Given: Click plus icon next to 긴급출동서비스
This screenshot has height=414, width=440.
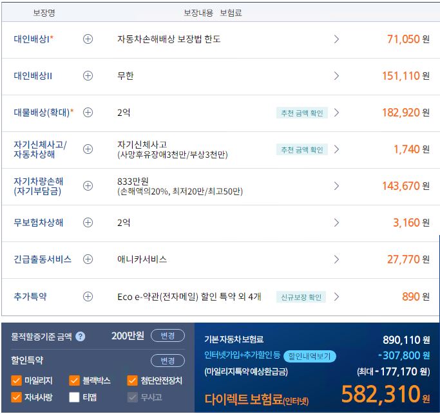Looking at the screenshot, I should 88,259.
